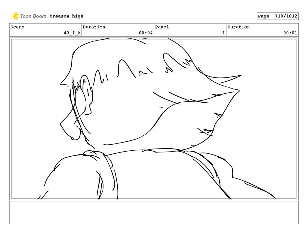This screenshot has width=308, height=238.
Task: Select scene value '40_1_A'
Action: click(72, 33)
